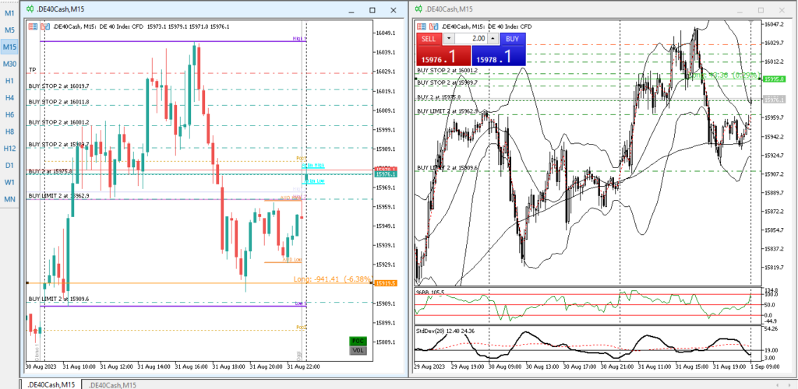Click the %BB 105.5 indicator label
The image size is (798, 389).
(430, 293)
